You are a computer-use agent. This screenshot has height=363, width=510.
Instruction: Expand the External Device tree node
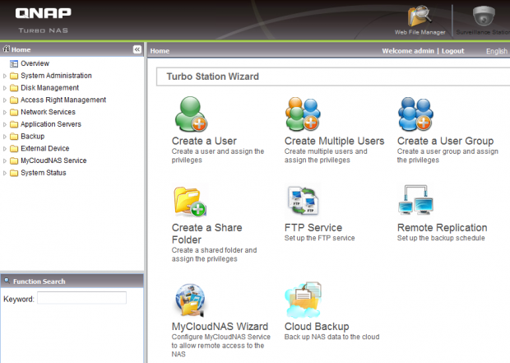point(5,149)
